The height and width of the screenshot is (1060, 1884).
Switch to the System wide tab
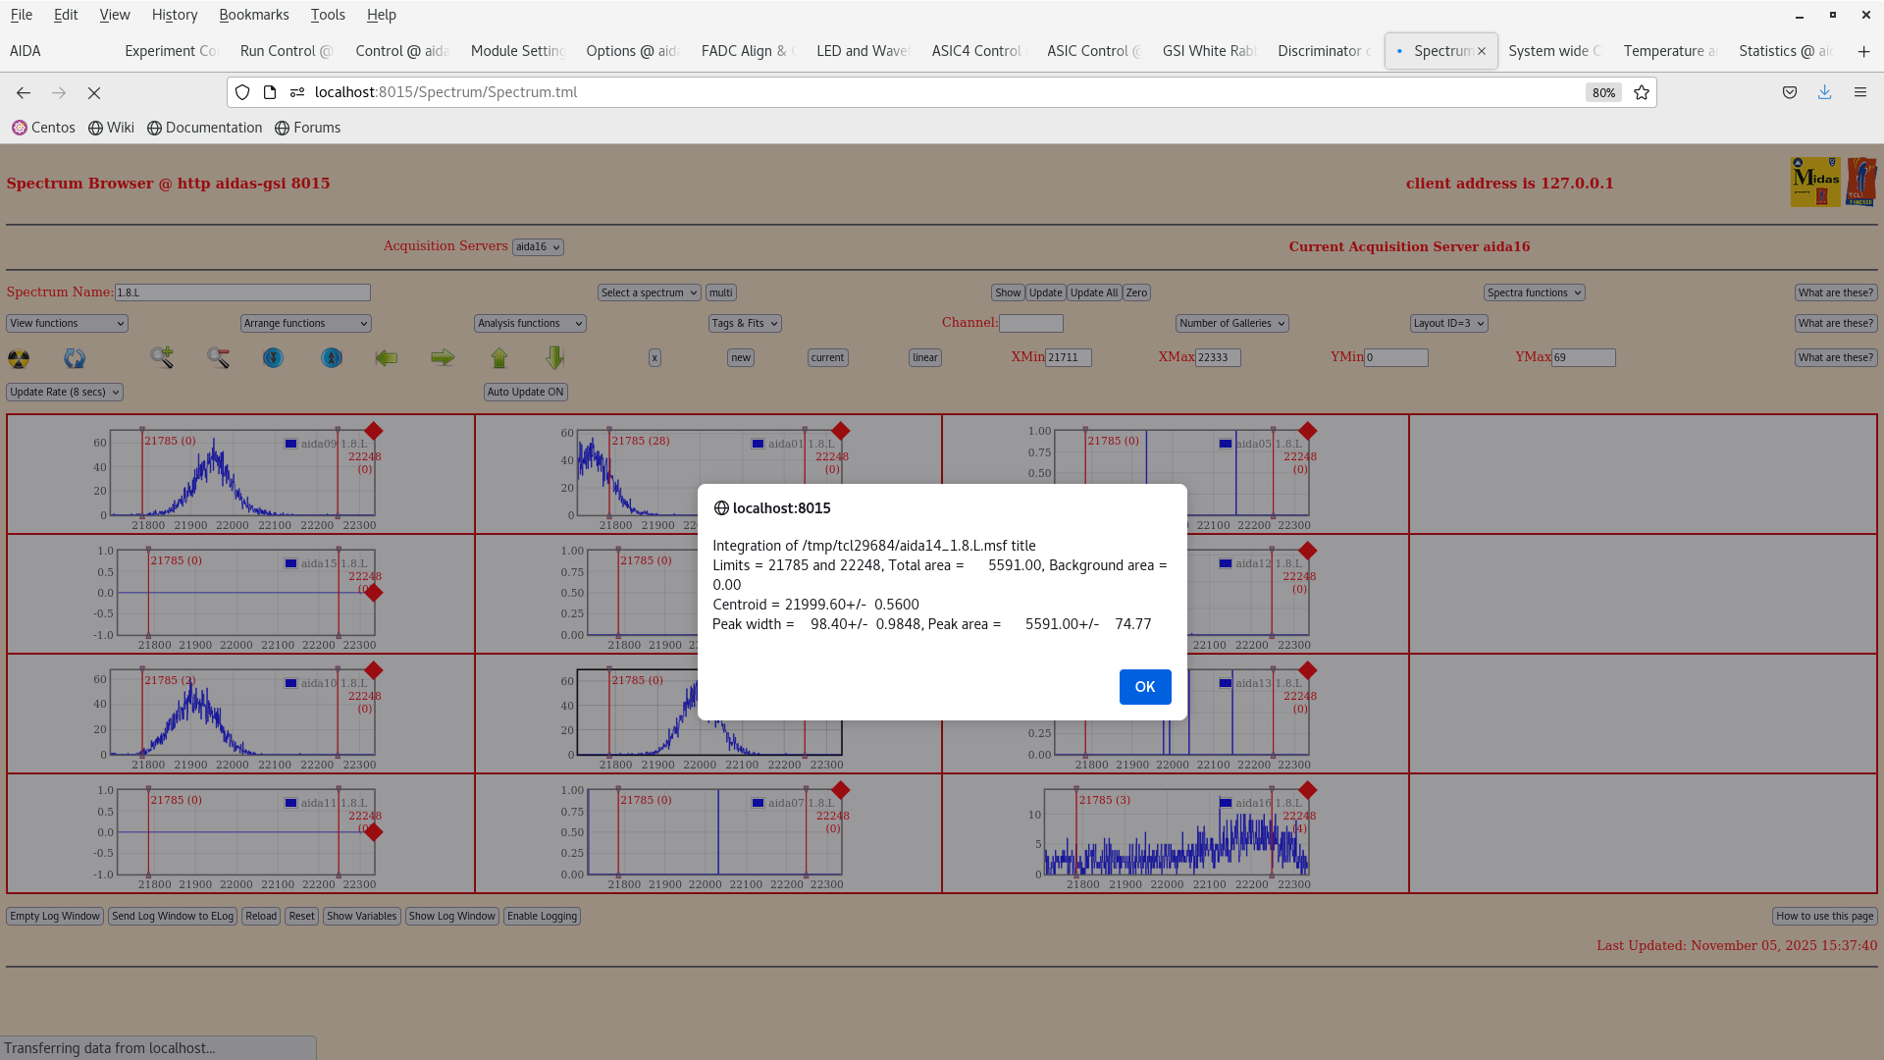(1553, 50)
